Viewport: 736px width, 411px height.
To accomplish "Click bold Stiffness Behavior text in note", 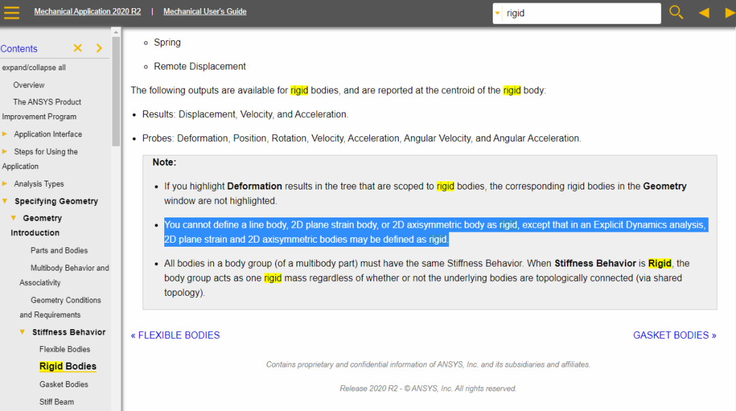I will (x=595, y=264).
